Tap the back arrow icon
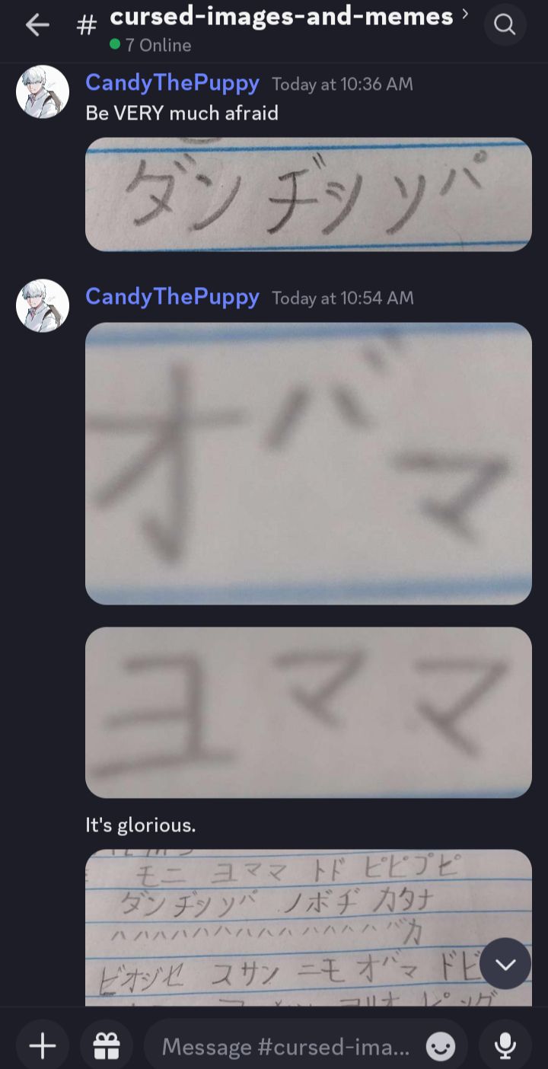Image resolution: width=548 pixels, height=1069 pixels. (x=37, y=25)
